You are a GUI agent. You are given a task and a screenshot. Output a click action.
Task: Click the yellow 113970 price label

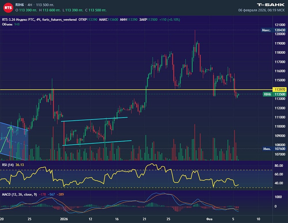[279, 89]
